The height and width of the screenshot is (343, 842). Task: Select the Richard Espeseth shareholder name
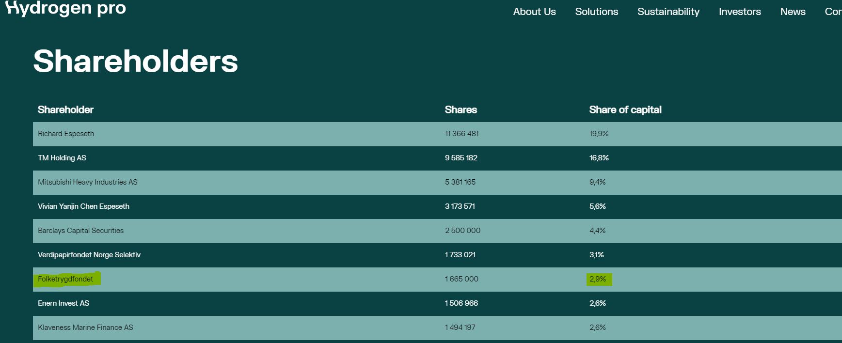coord(66,134)
